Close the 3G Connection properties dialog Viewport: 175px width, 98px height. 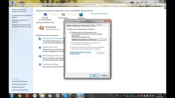(x=107, y=21)
